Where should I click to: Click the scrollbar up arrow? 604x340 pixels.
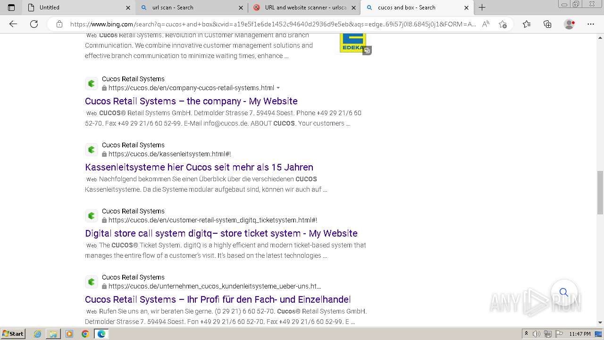point(600,37)
